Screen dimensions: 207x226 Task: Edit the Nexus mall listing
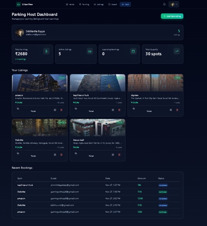tap(113, 155)
